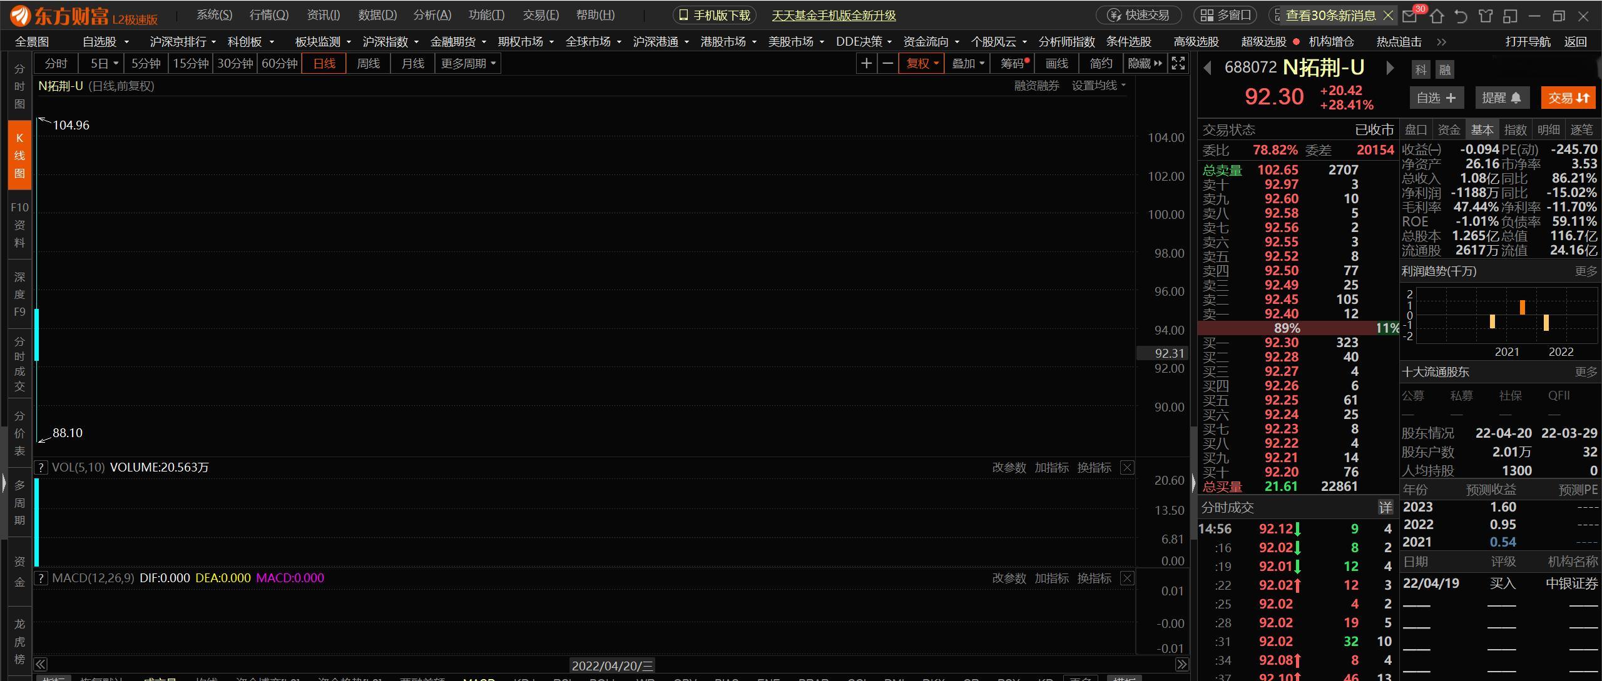Viewport: 1602px width, 681px height.
Task: Open the 复权 adjustment dropdown
Action: (x=921, y=63)
